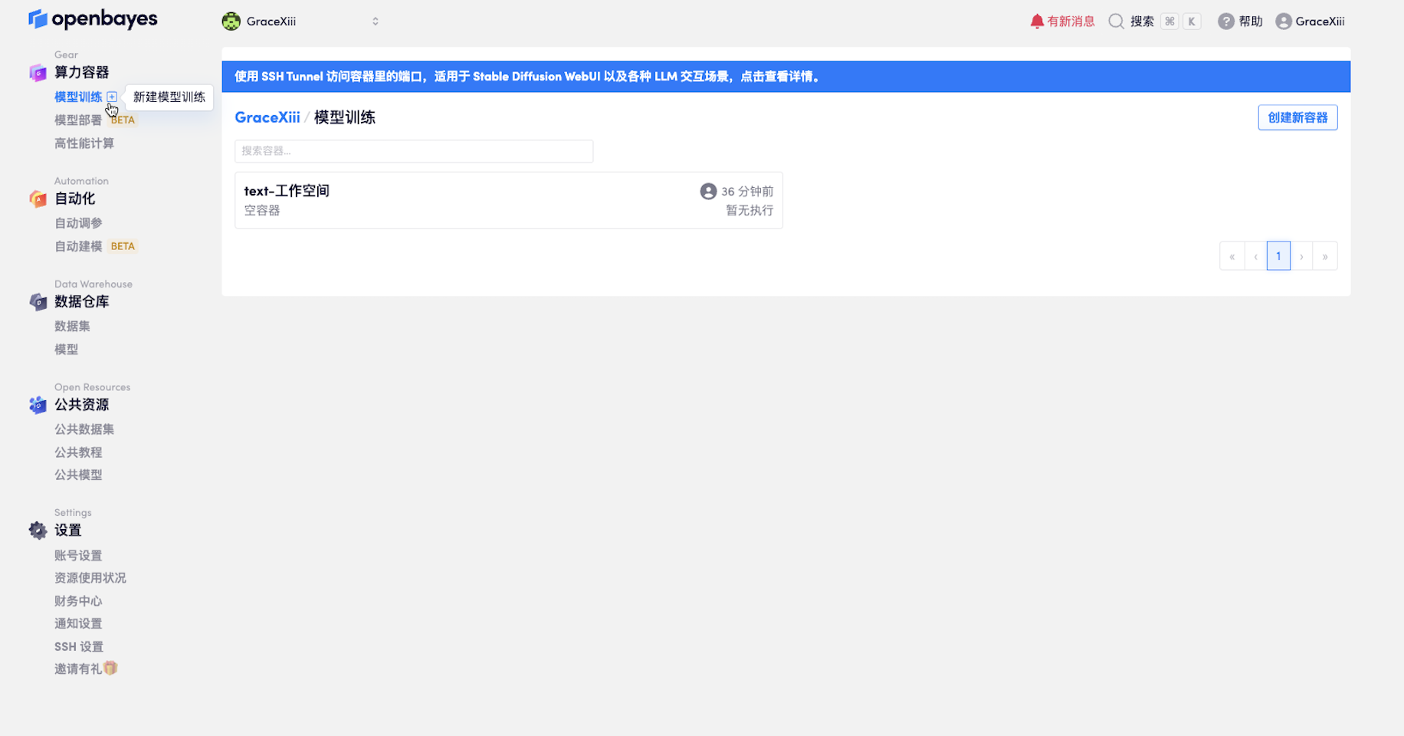1404x736 pixels.
Task: Open the GraceXiii workspace switcher dropdown
Action: point(300,21)
